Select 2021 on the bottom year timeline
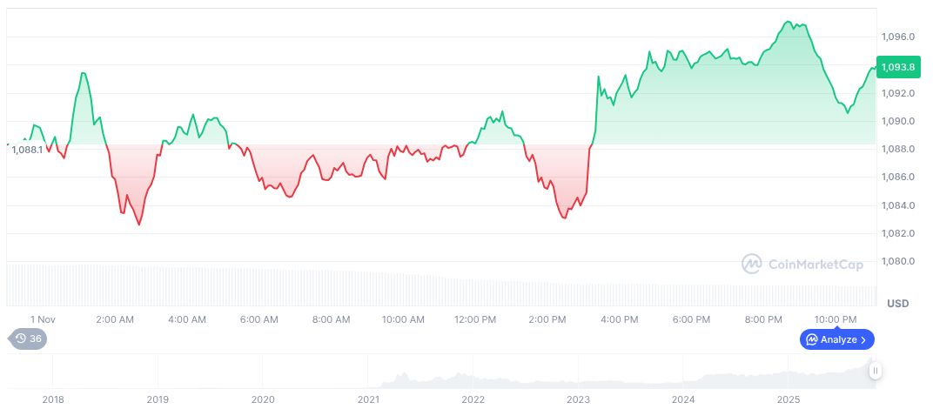The image size is (933, 409). pyautogui.click(x=368, y=399)
